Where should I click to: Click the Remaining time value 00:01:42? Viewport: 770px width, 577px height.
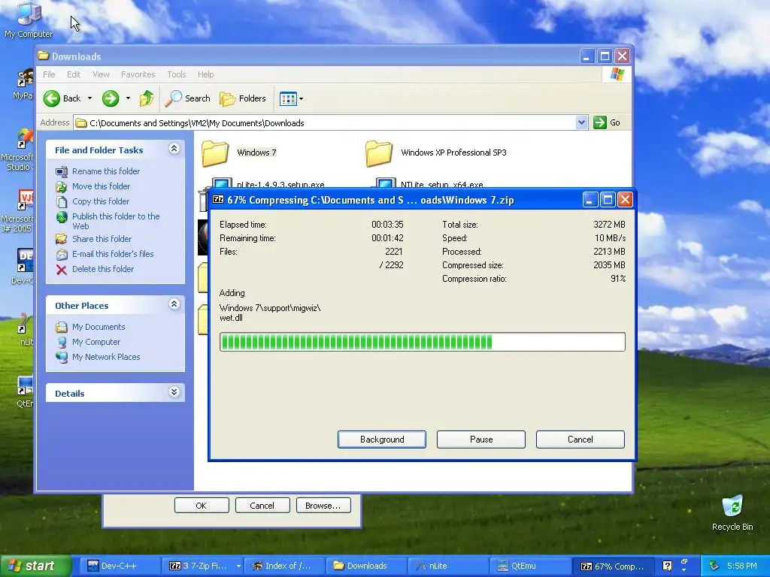coord(387,238)
